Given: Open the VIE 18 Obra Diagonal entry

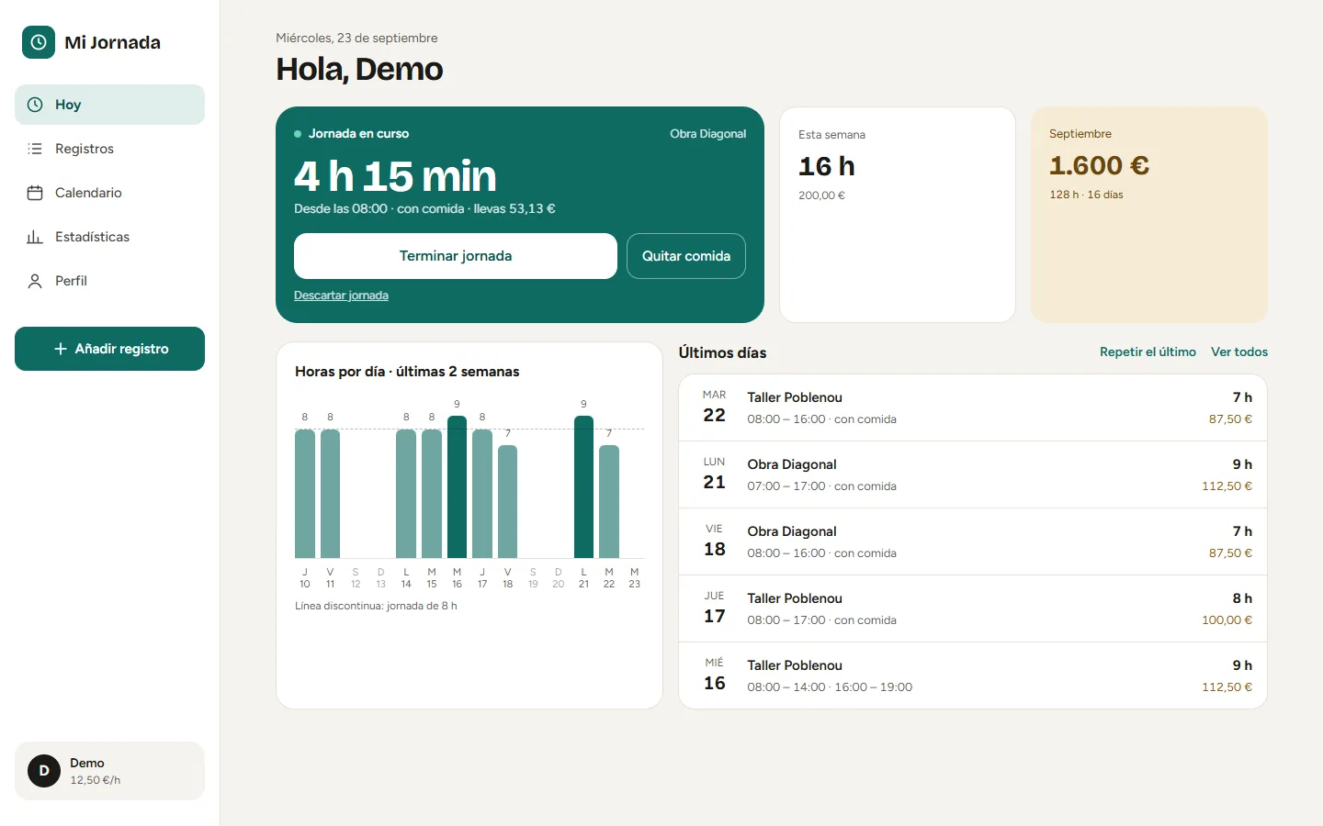Looking at the screenshot, I should (973, 541).
